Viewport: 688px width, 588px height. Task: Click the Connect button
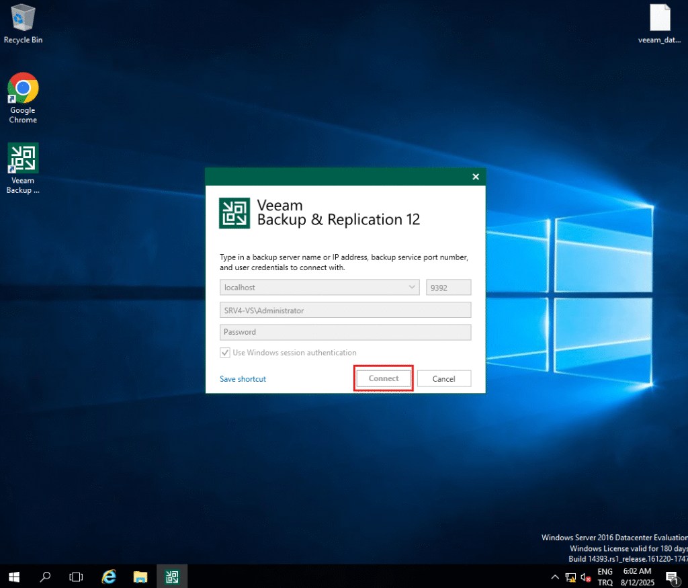[384, 378]
